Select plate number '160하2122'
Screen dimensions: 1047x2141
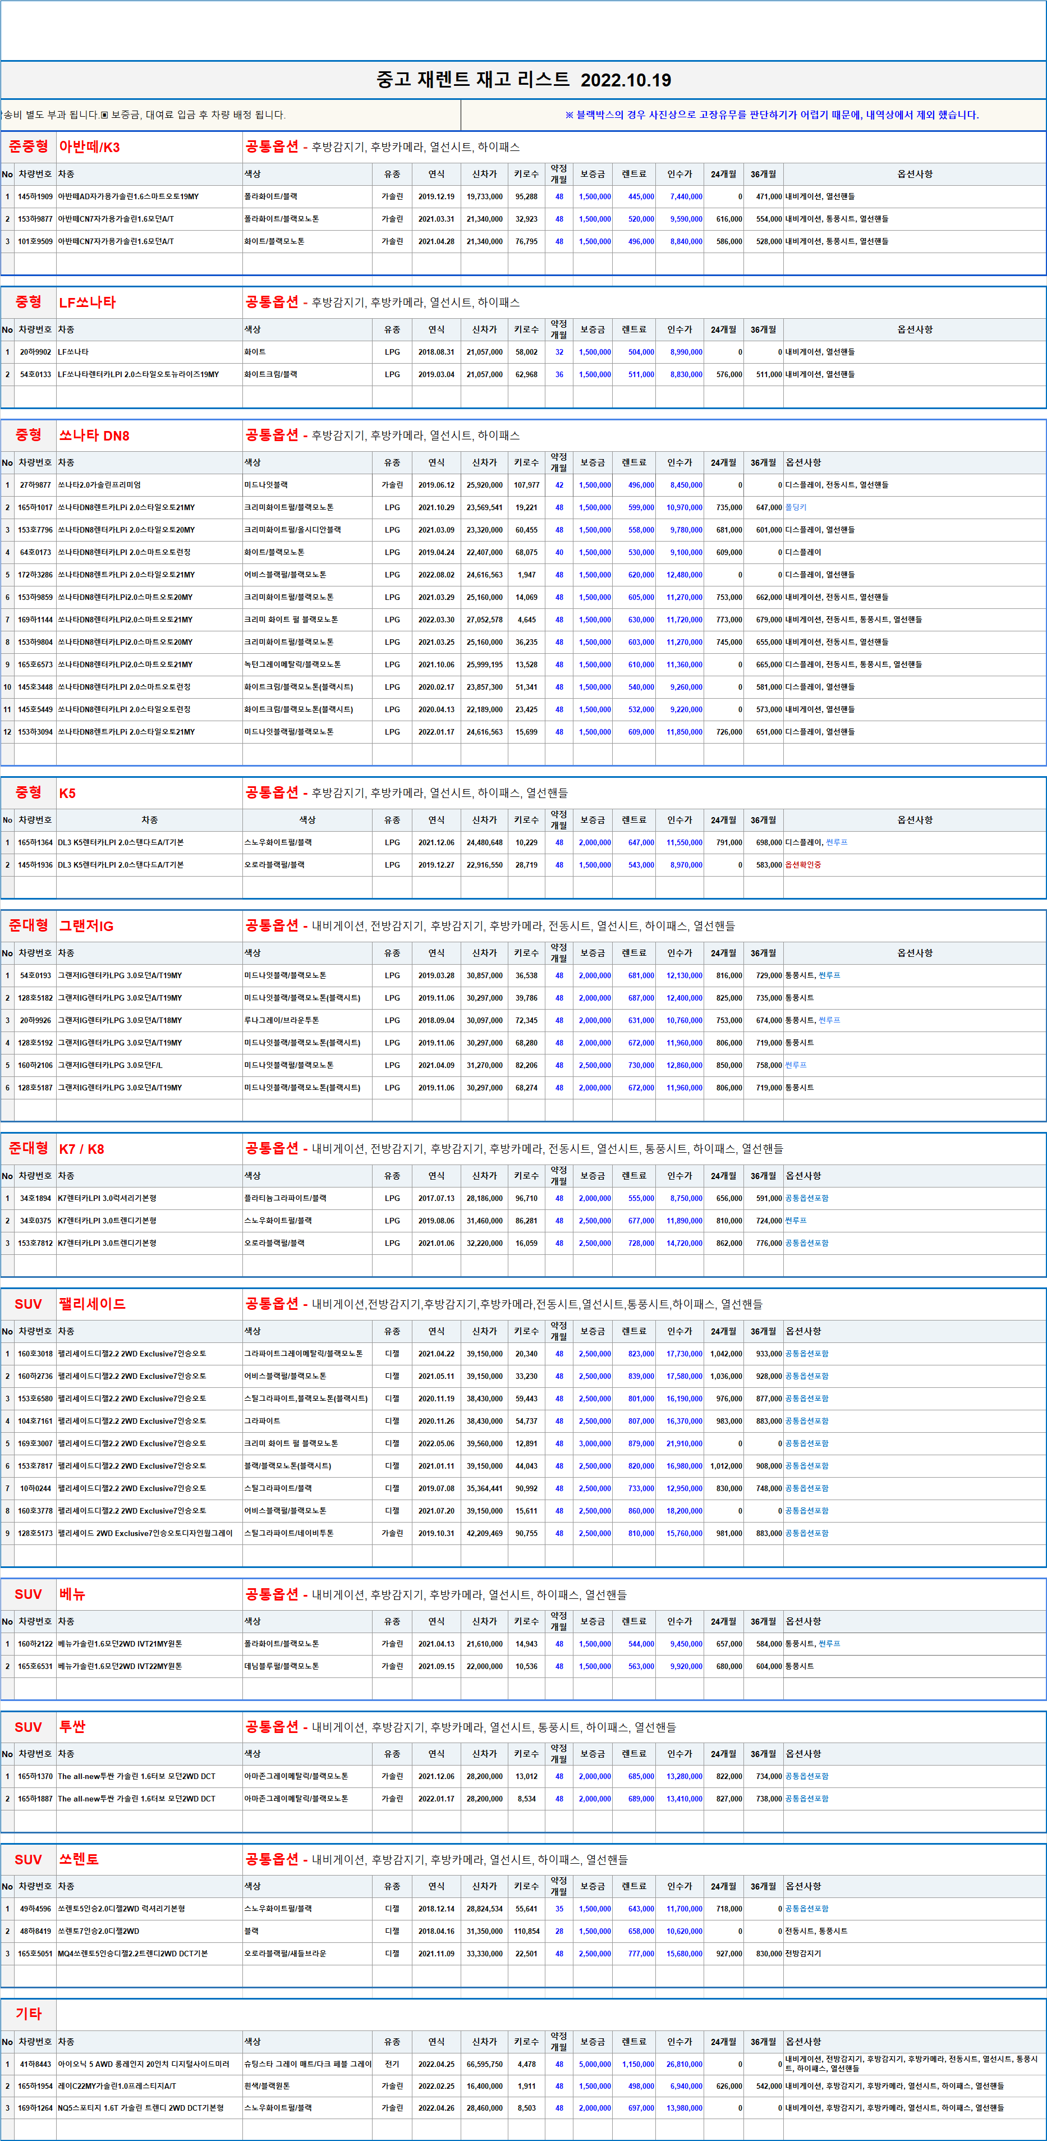coord(35,1644)
